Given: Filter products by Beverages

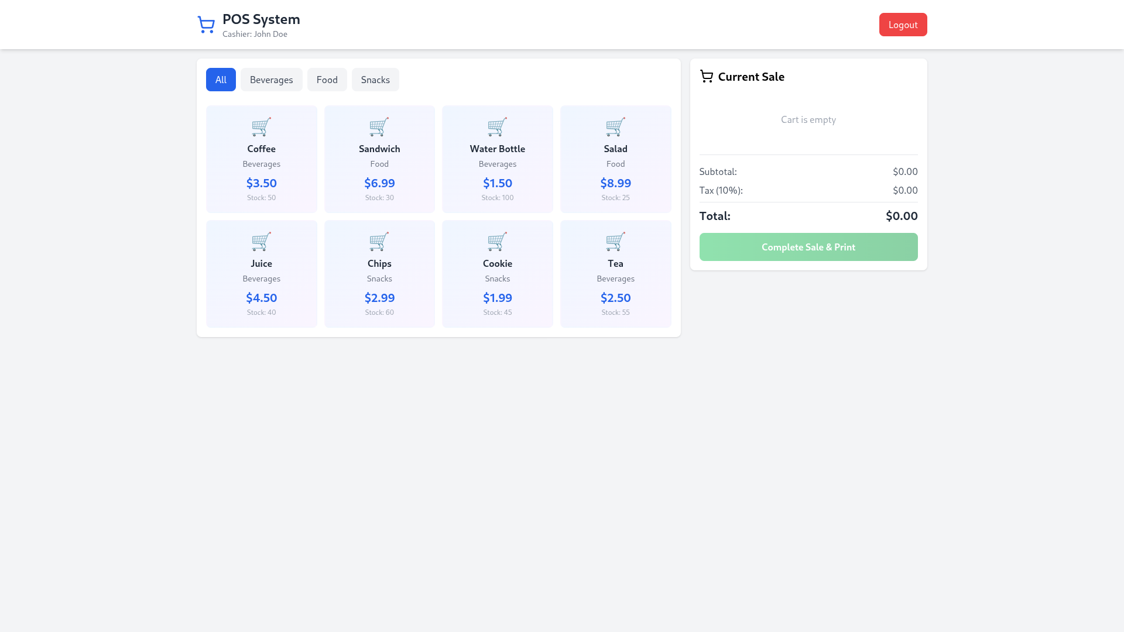Looking at the screenshot, I should click(271, 80).
